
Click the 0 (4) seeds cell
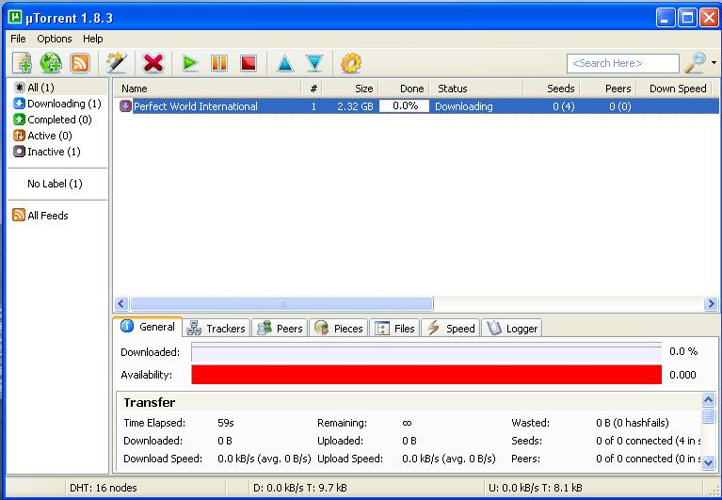pos(564,106)
